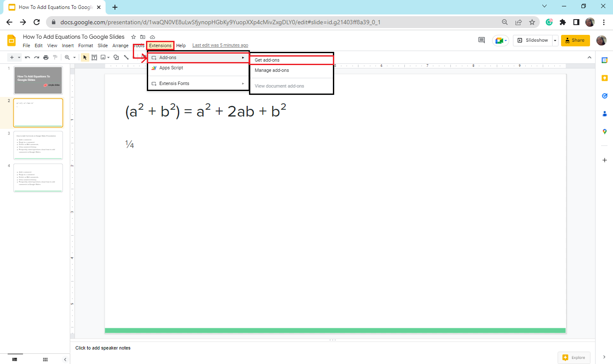Open the Google Keep side panel
613x364 pixels.
(x=604, y=78)
